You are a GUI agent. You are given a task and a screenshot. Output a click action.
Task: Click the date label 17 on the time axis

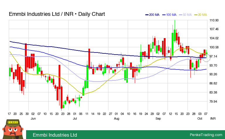tap(9, 114)
